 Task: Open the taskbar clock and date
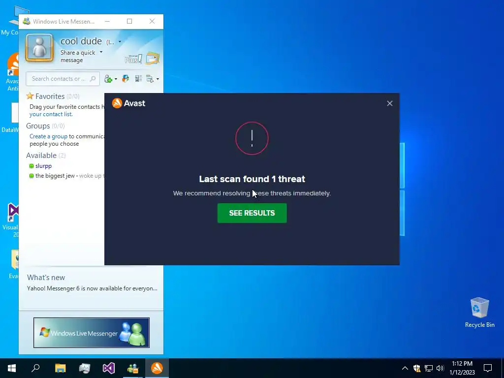(x=462, y=368)
